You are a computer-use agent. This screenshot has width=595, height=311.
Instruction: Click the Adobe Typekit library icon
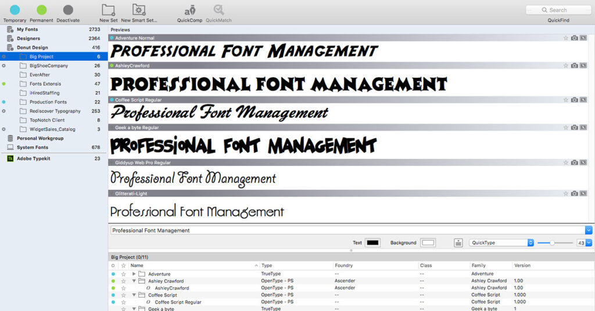coord(10,158)
